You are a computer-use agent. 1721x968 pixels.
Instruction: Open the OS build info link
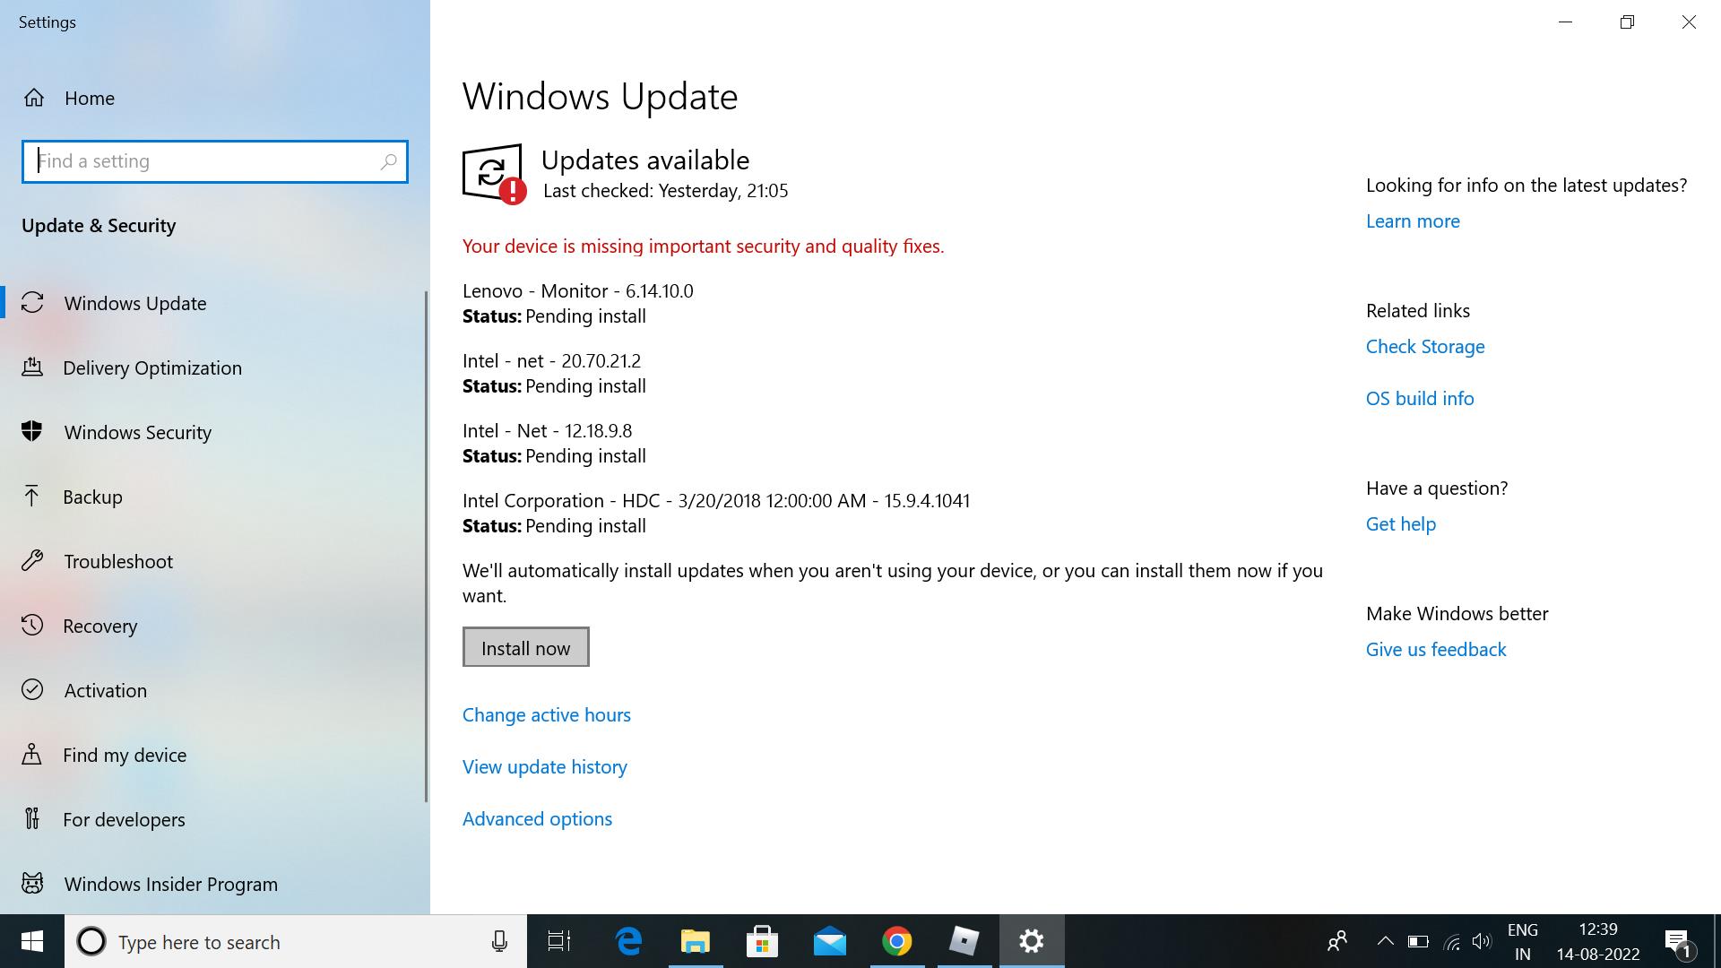1420,399
